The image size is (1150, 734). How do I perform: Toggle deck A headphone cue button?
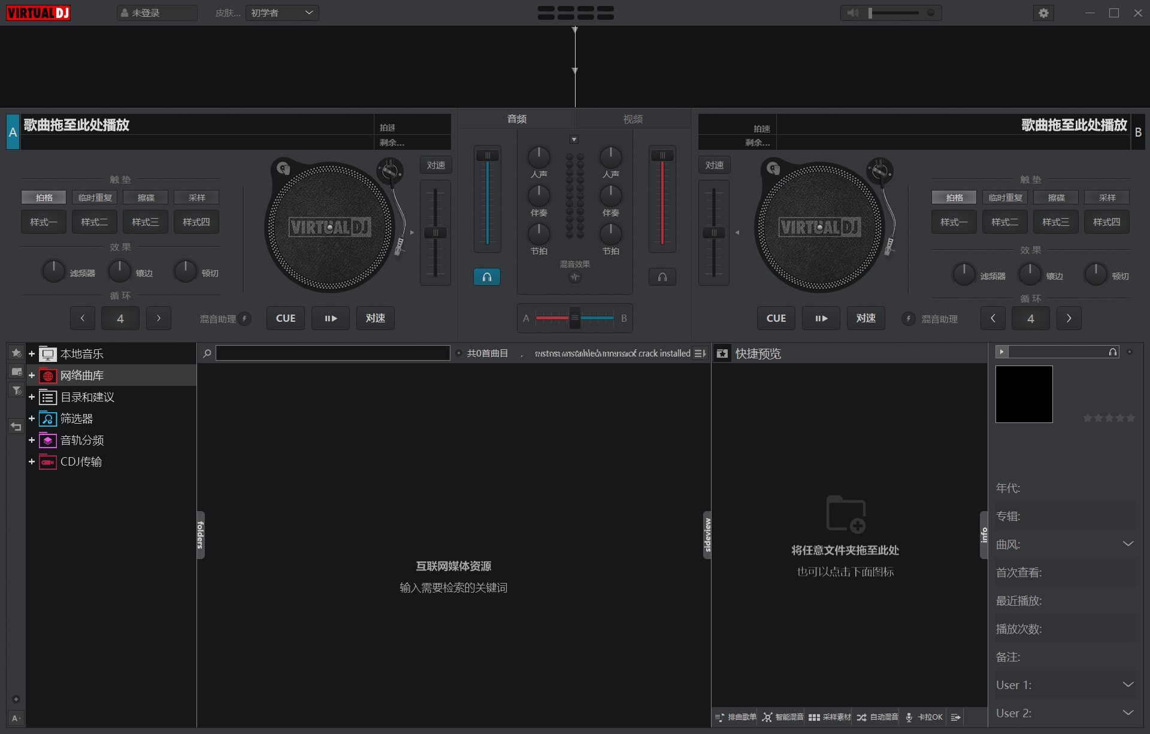(x=487, y=277)
